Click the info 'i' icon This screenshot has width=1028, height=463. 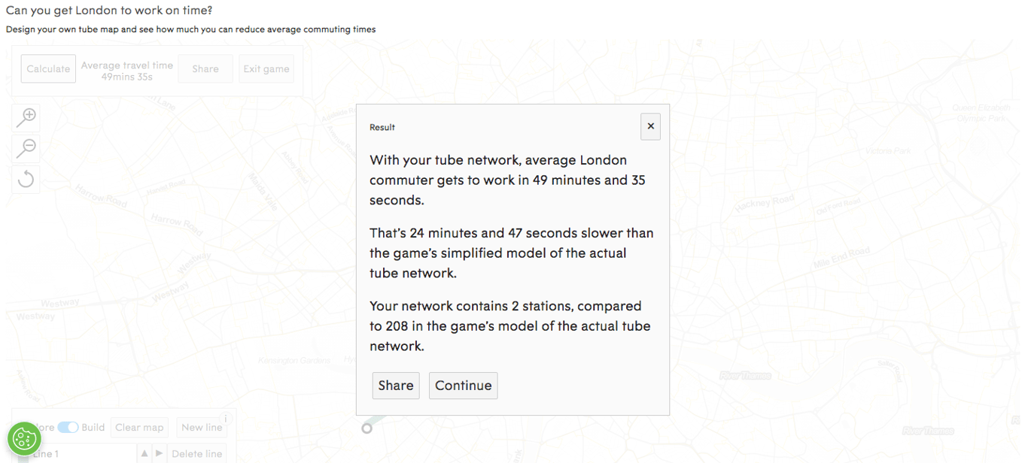(x=225, y=419)
